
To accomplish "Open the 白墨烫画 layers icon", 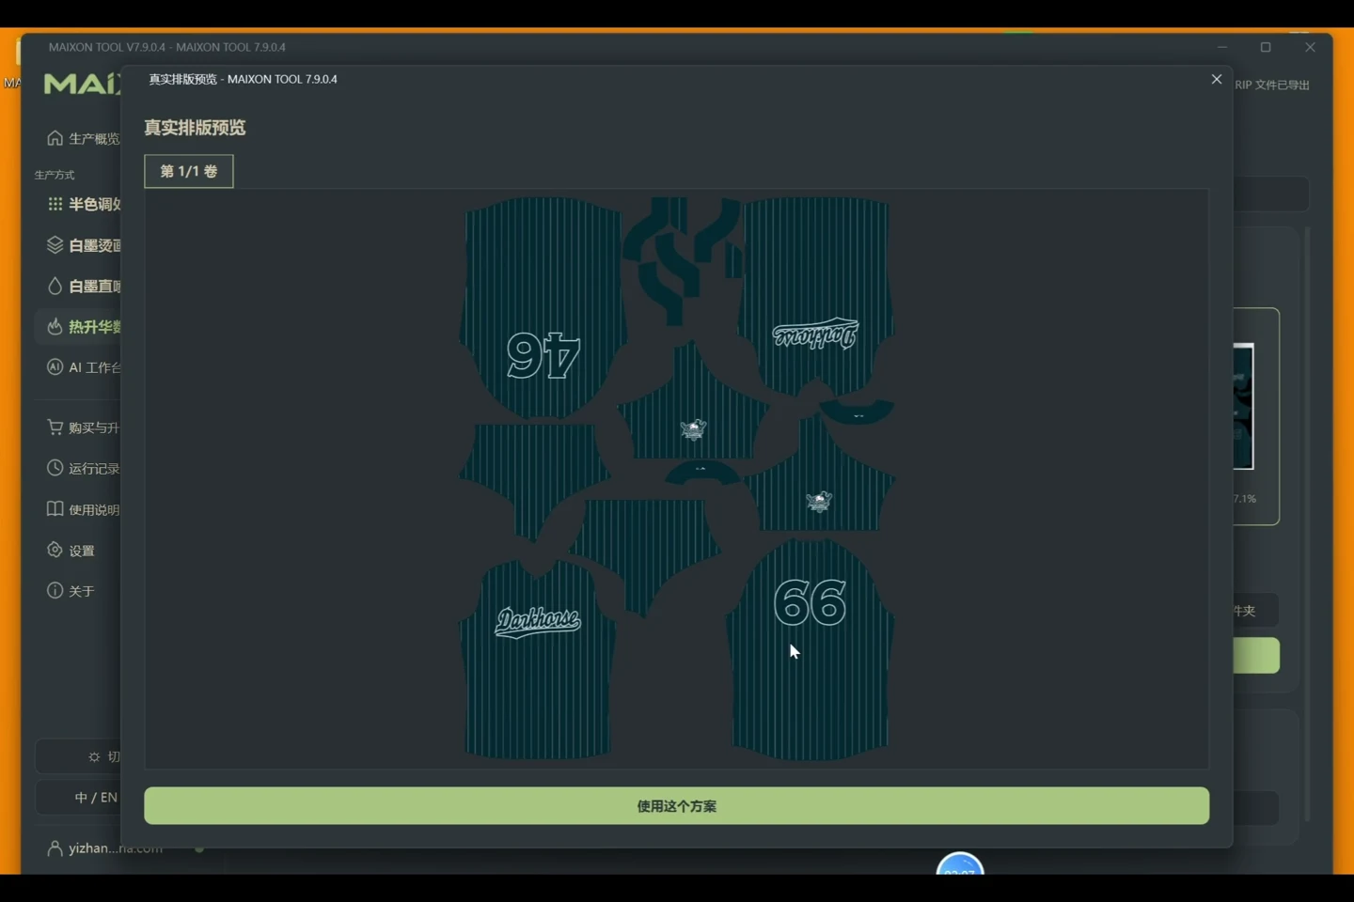I will [55, 245].
